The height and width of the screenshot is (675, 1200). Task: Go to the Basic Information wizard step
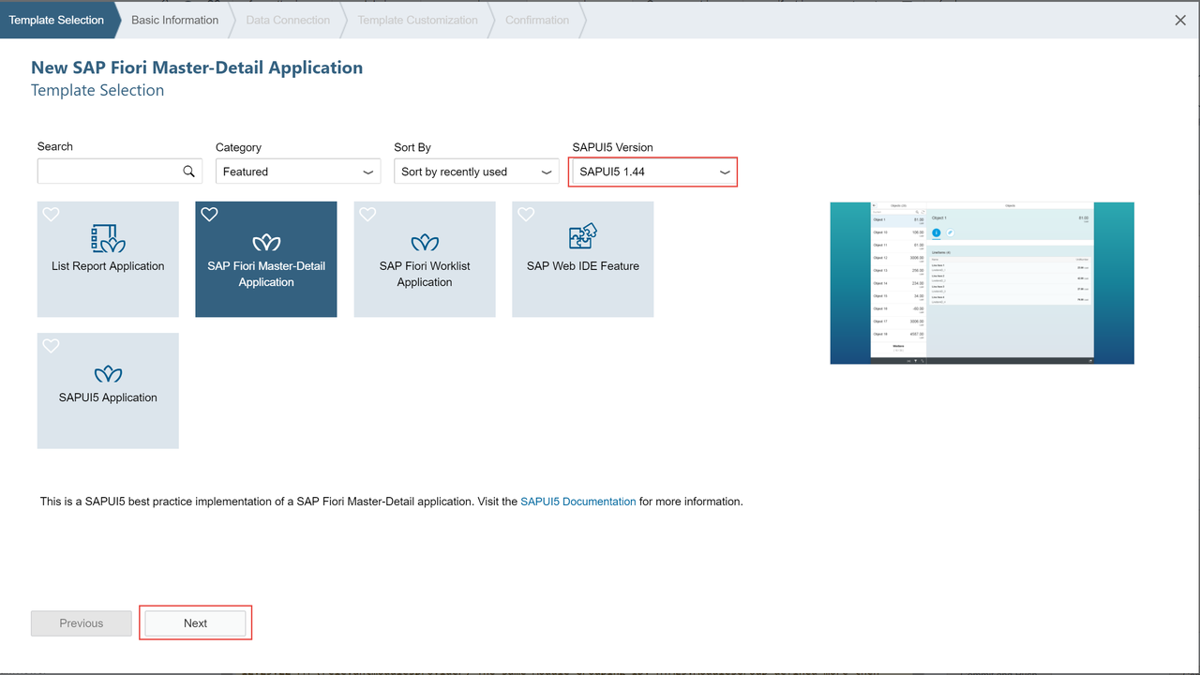[x=174, y=20]
